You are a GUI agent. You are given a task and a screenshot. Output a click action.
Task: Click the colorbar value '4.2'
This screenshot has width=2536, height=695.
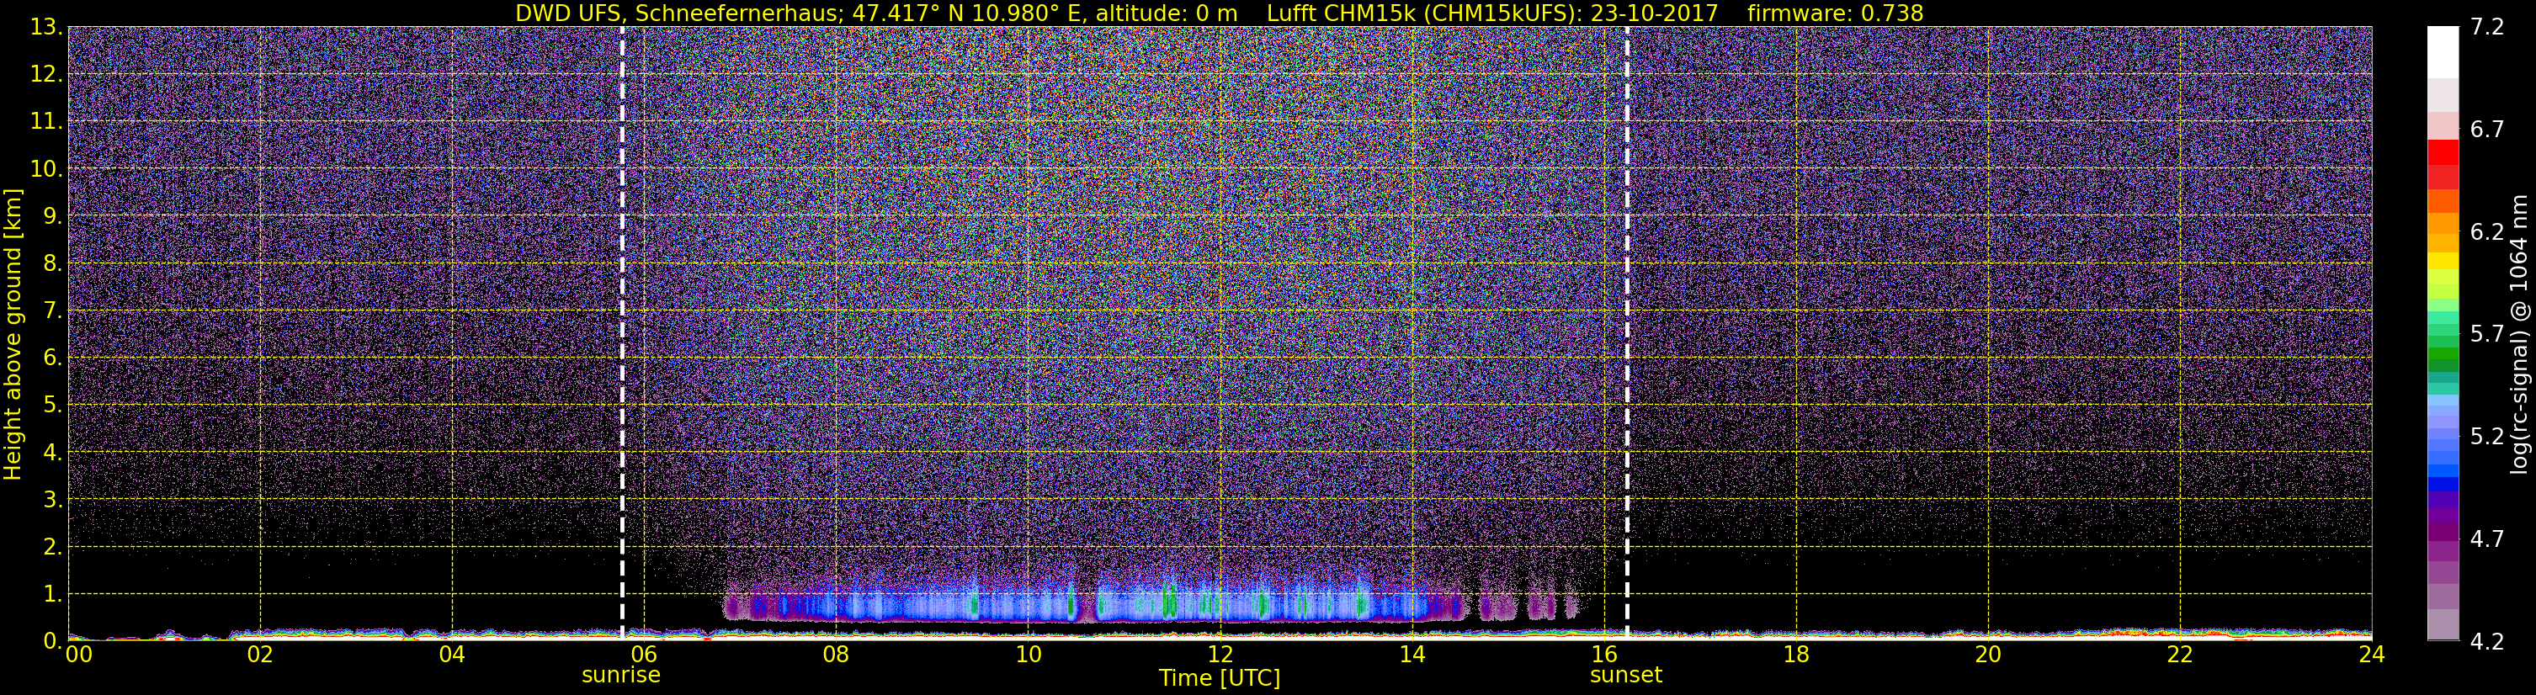[2487, 642]
